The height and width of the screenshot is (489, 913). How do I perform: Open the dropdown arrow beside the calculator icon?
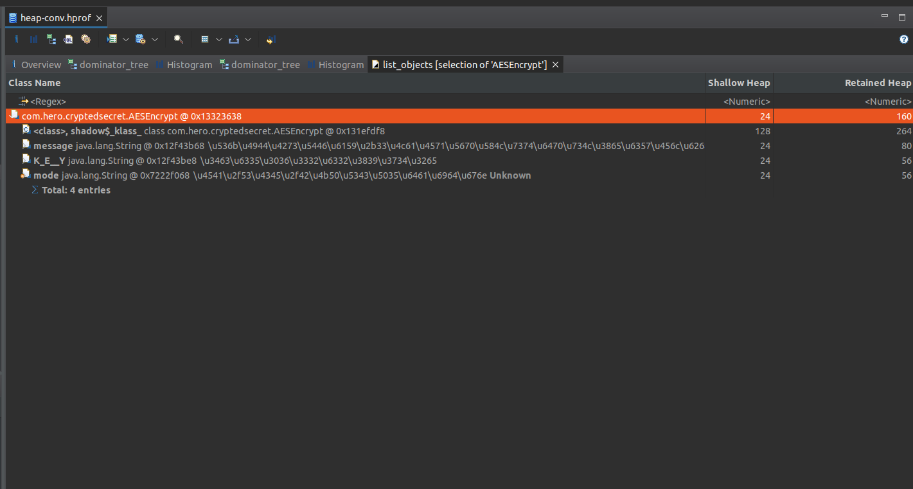click(219, 39)
